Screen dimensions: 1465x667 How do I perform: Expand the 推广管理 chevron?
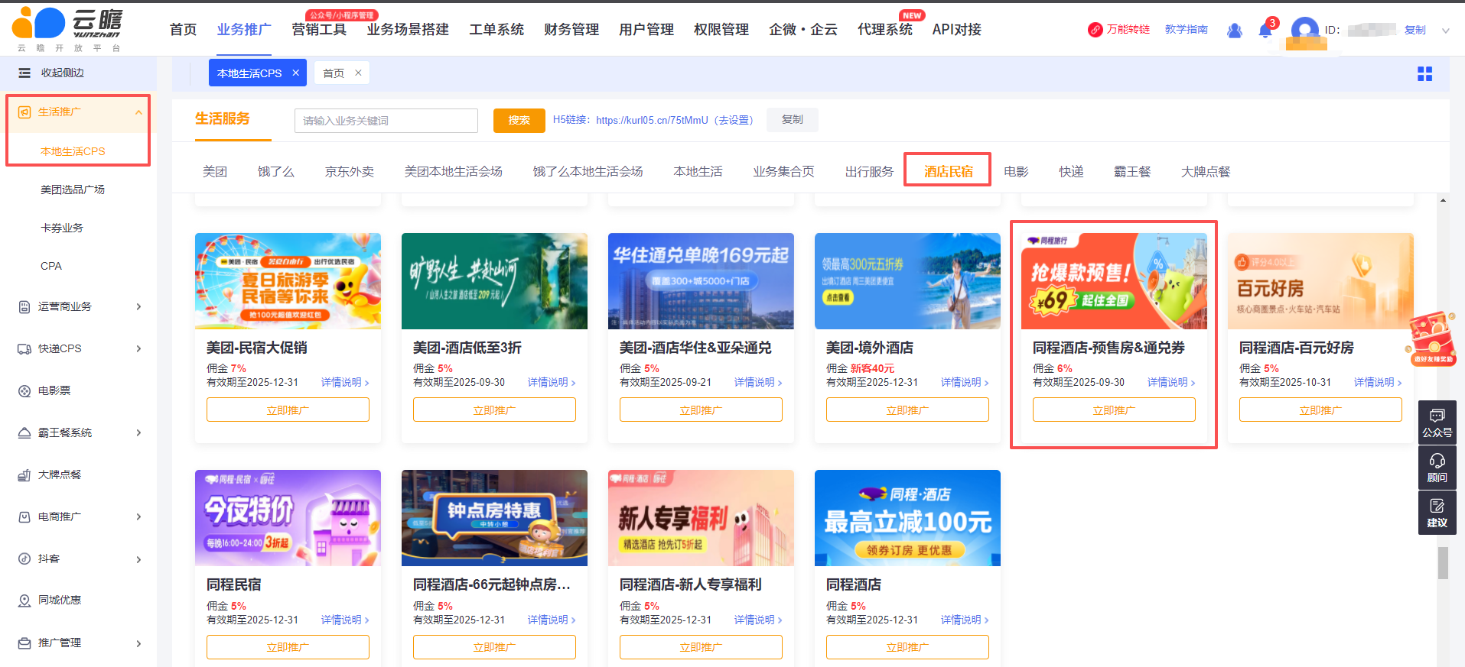point(138,644)
